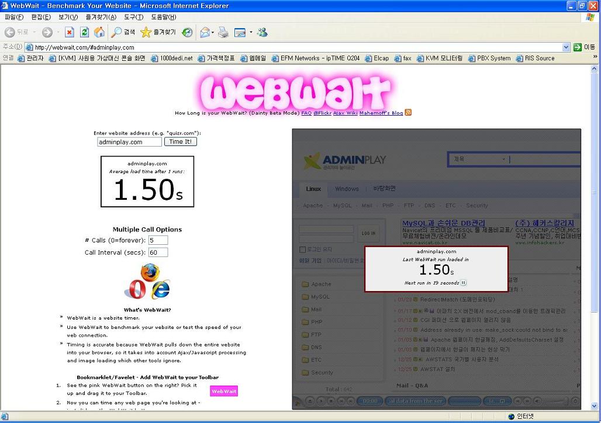Open the Elcap links-bar shortcut
Screen dimensions: 601x423
coord(377,58)
